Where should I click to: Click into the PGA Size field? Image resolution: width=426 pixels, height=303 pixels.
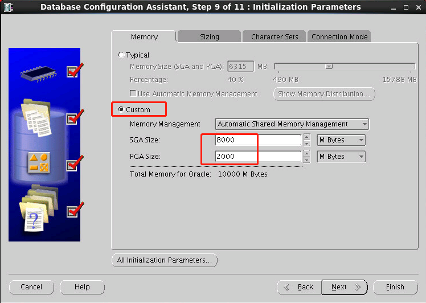[258, 157]
